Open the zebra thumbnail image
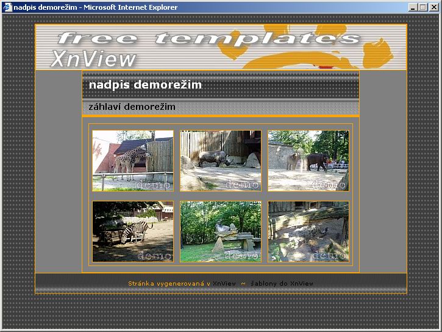 pos(133,231)
